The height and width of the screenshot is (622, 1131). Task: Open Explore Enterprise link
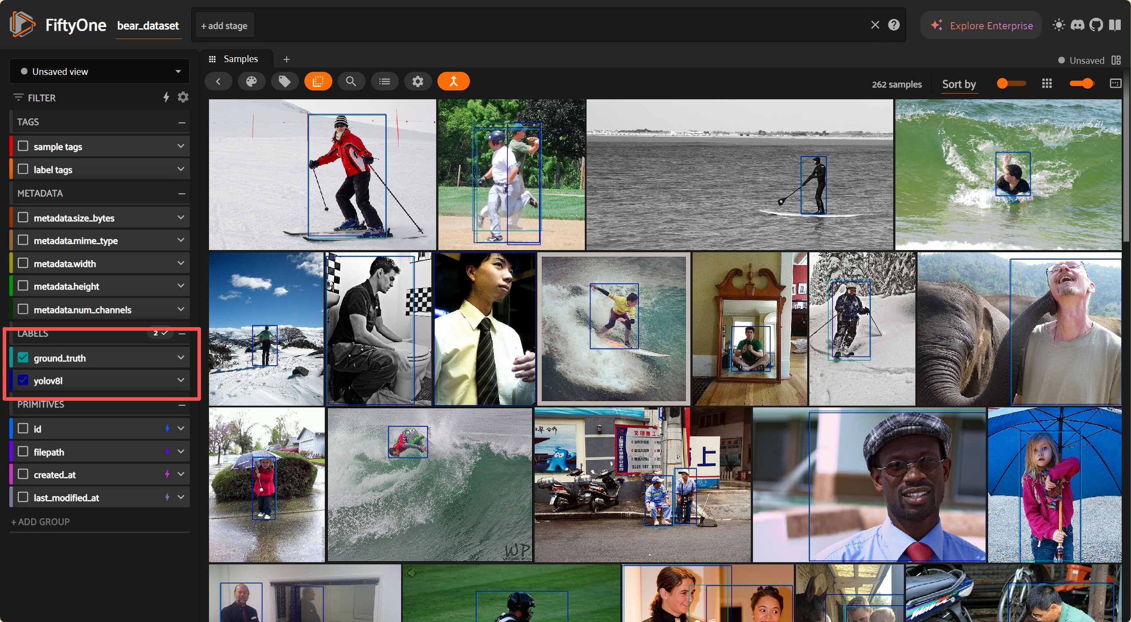tap(981, 25)
